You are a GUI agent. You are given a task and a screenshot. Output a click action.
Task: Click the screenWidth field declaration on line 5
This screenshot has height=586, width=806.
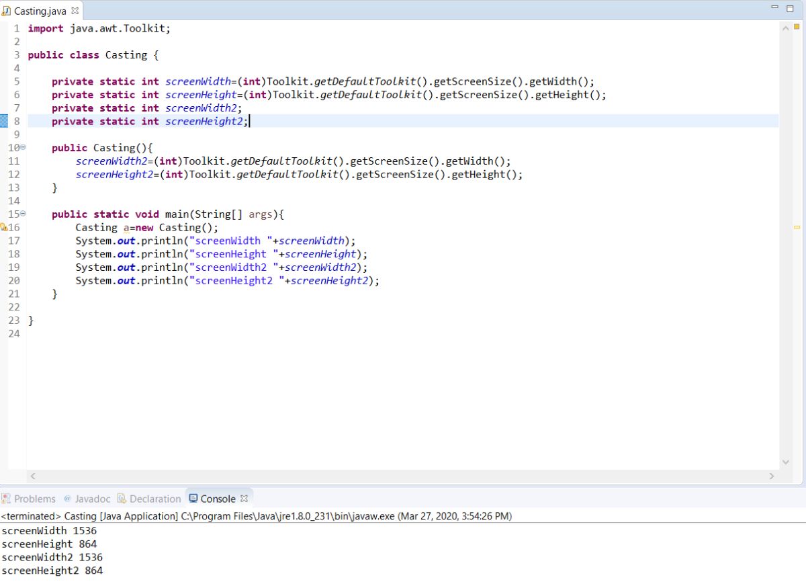point(323,81)
